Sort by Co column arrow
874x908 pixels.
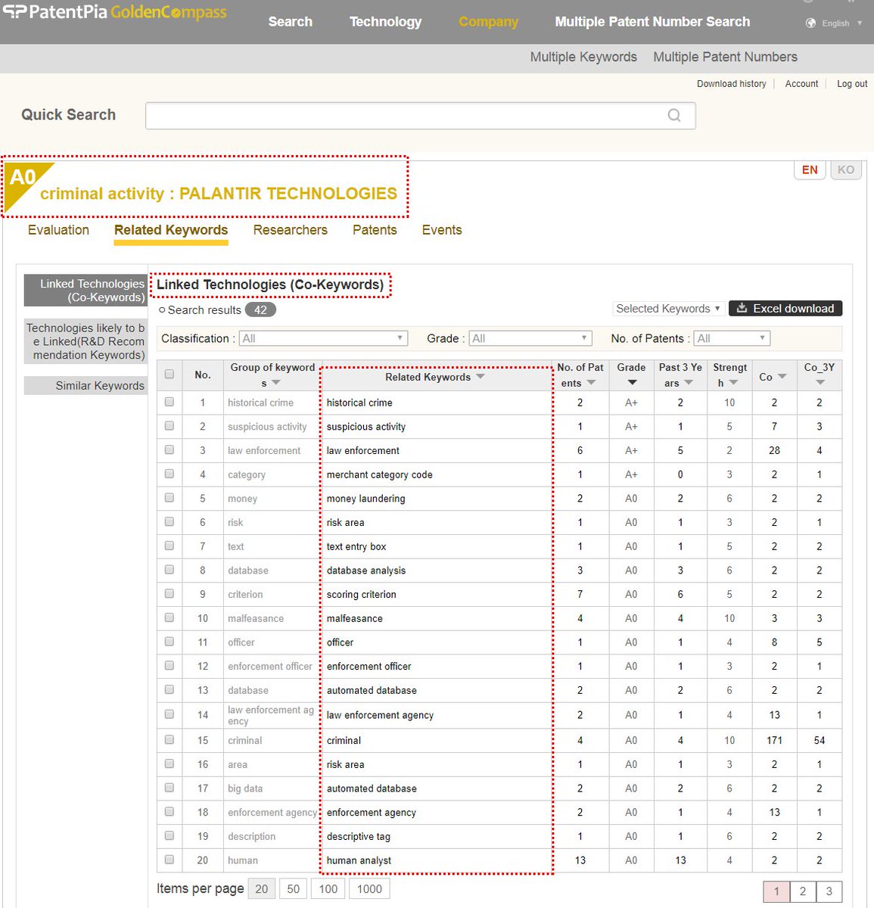[x=782, y=377]
